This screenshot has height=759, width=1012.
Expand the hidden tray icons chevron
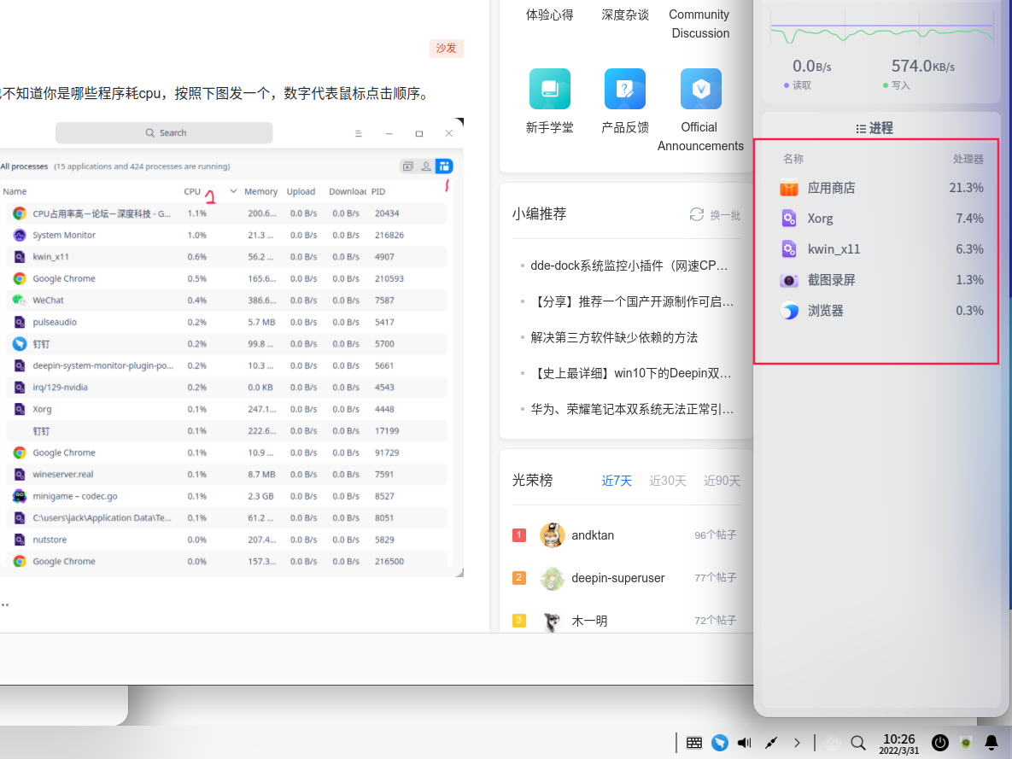tap(797, 743)
